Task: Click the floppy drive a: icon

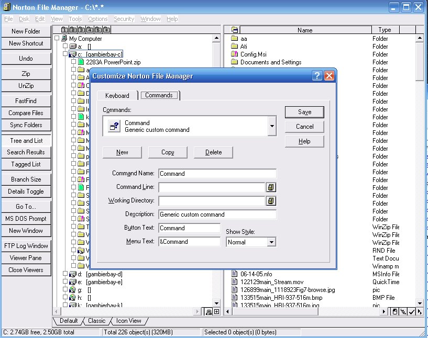Action: click(73, 47)
